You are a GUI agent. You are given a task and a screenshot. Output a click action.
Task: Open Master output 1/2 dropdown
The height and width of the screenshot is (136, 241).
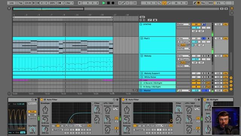pos(183,91)
